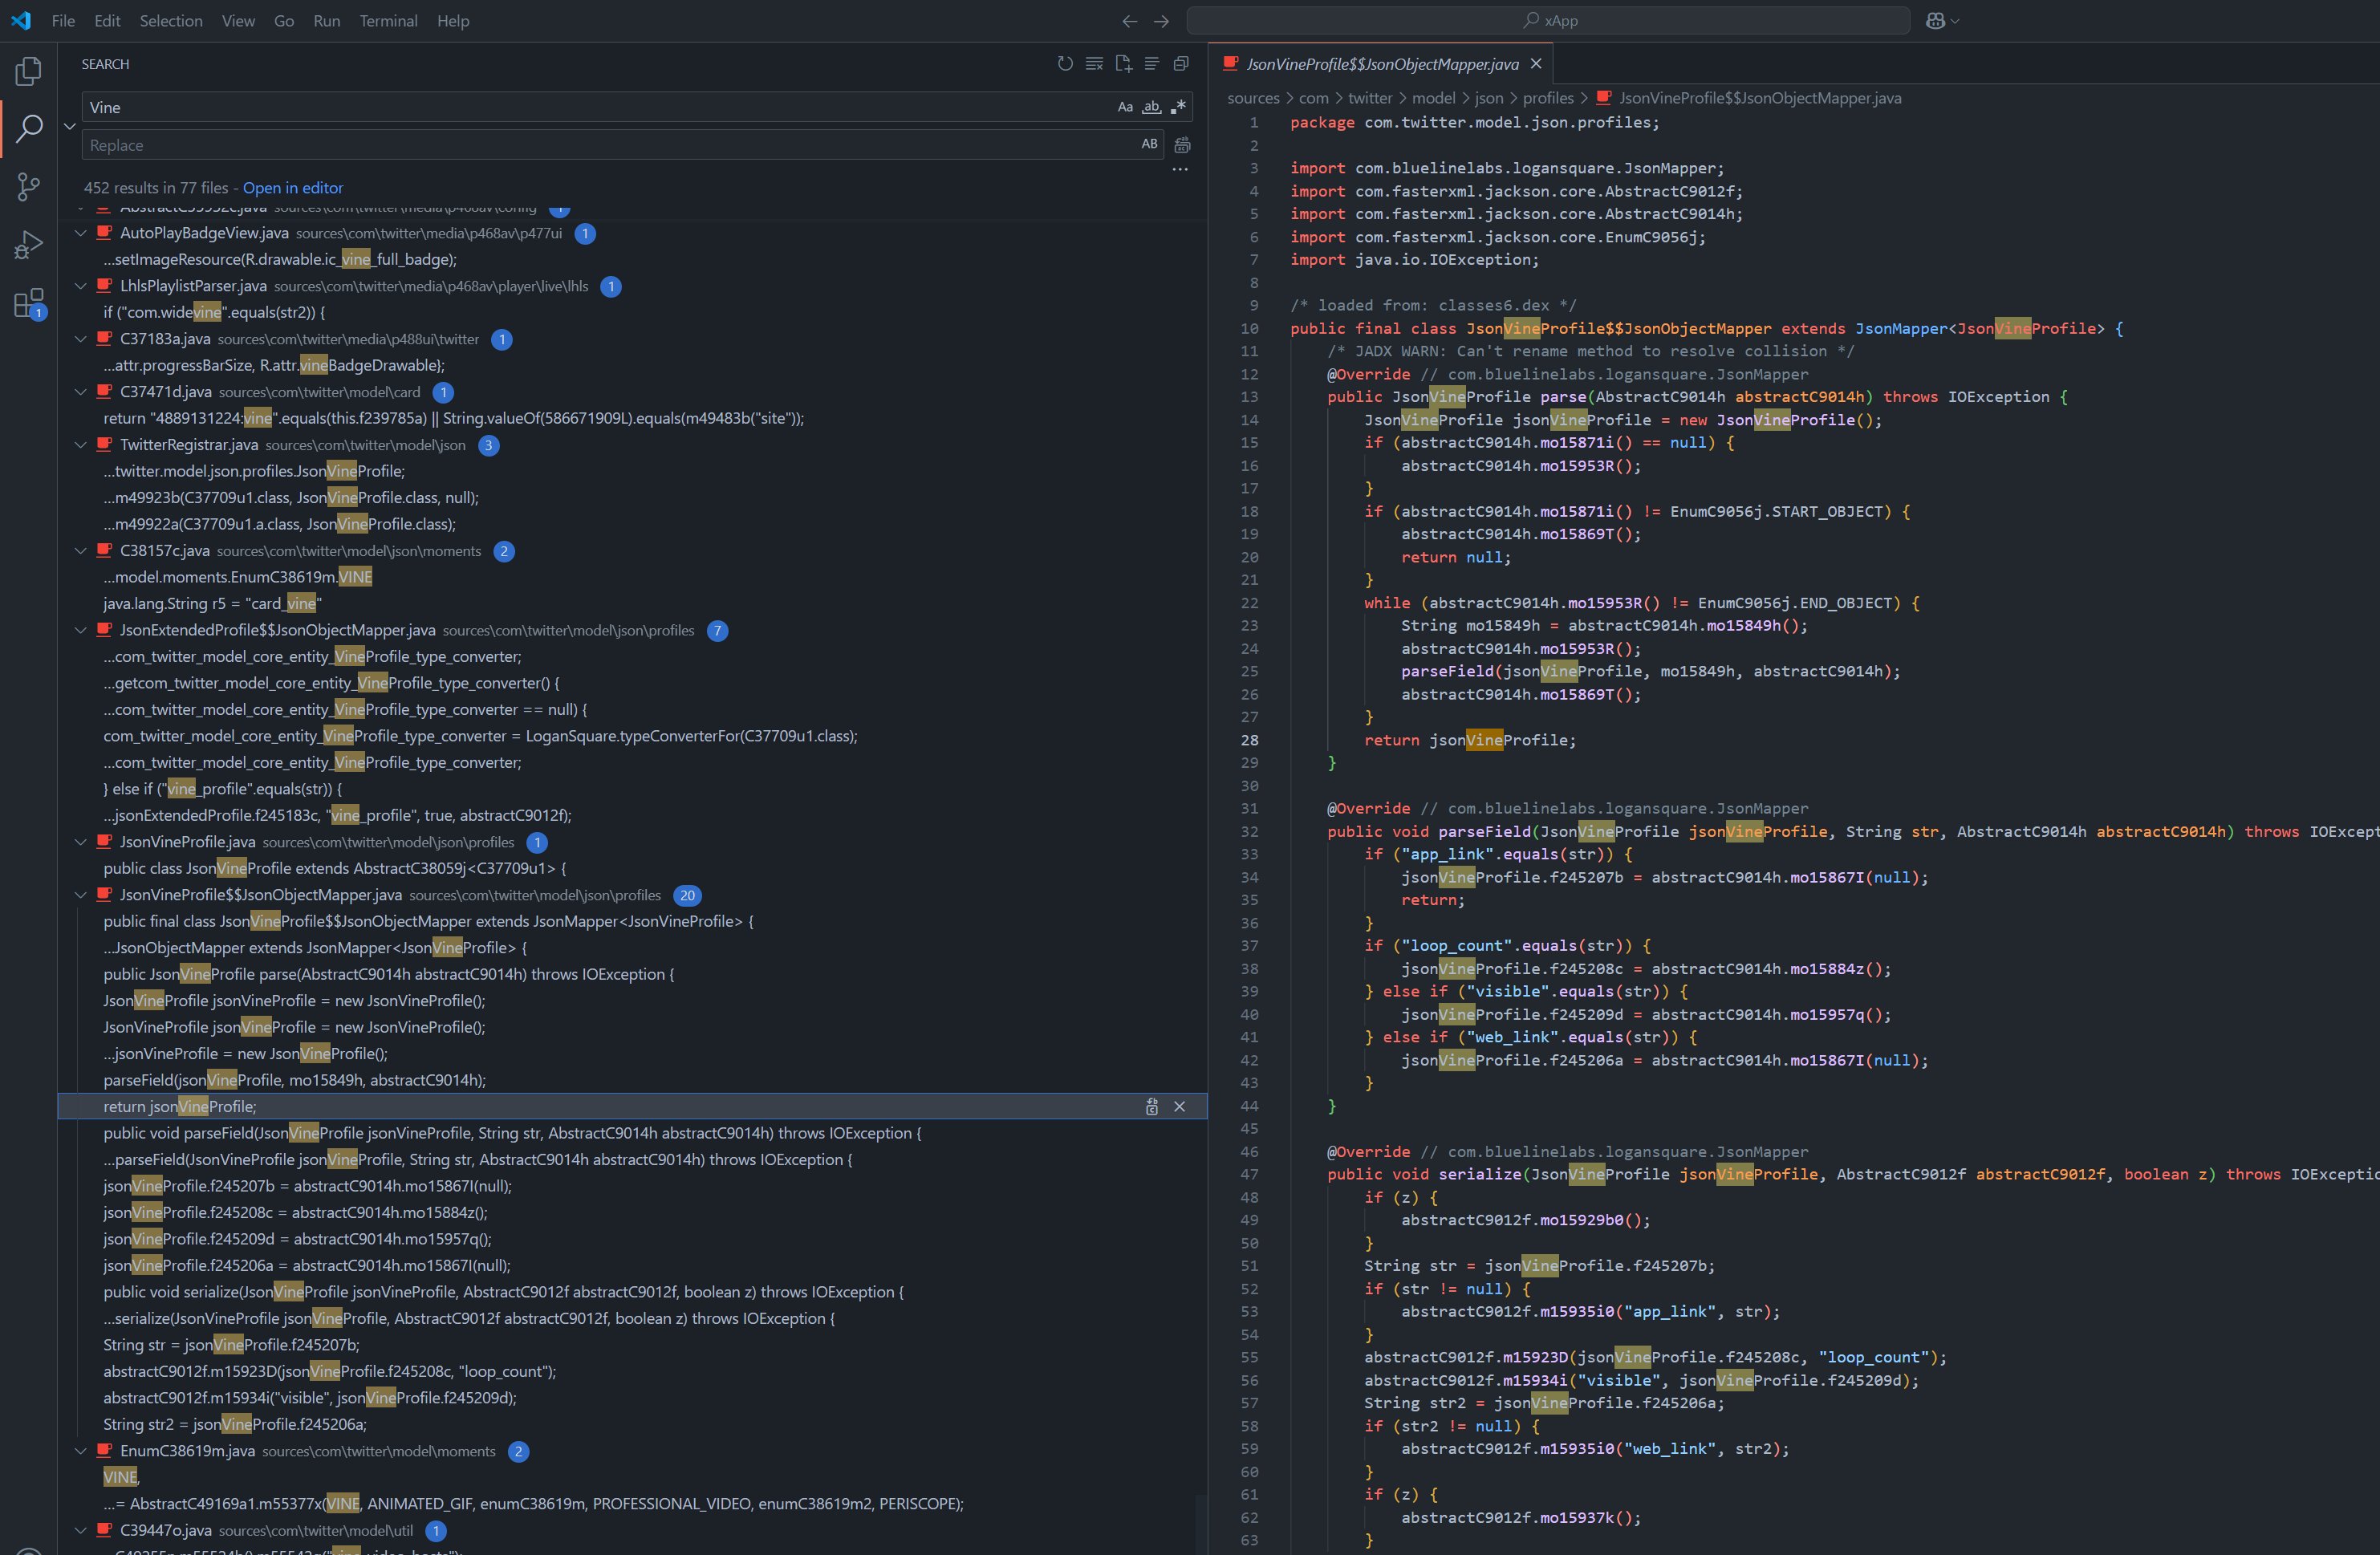Image resolution: width=2380 pixels, height=1555 pixels.
Task: Click 'json' breadcrumb segment
Action: pos(1489,98)
